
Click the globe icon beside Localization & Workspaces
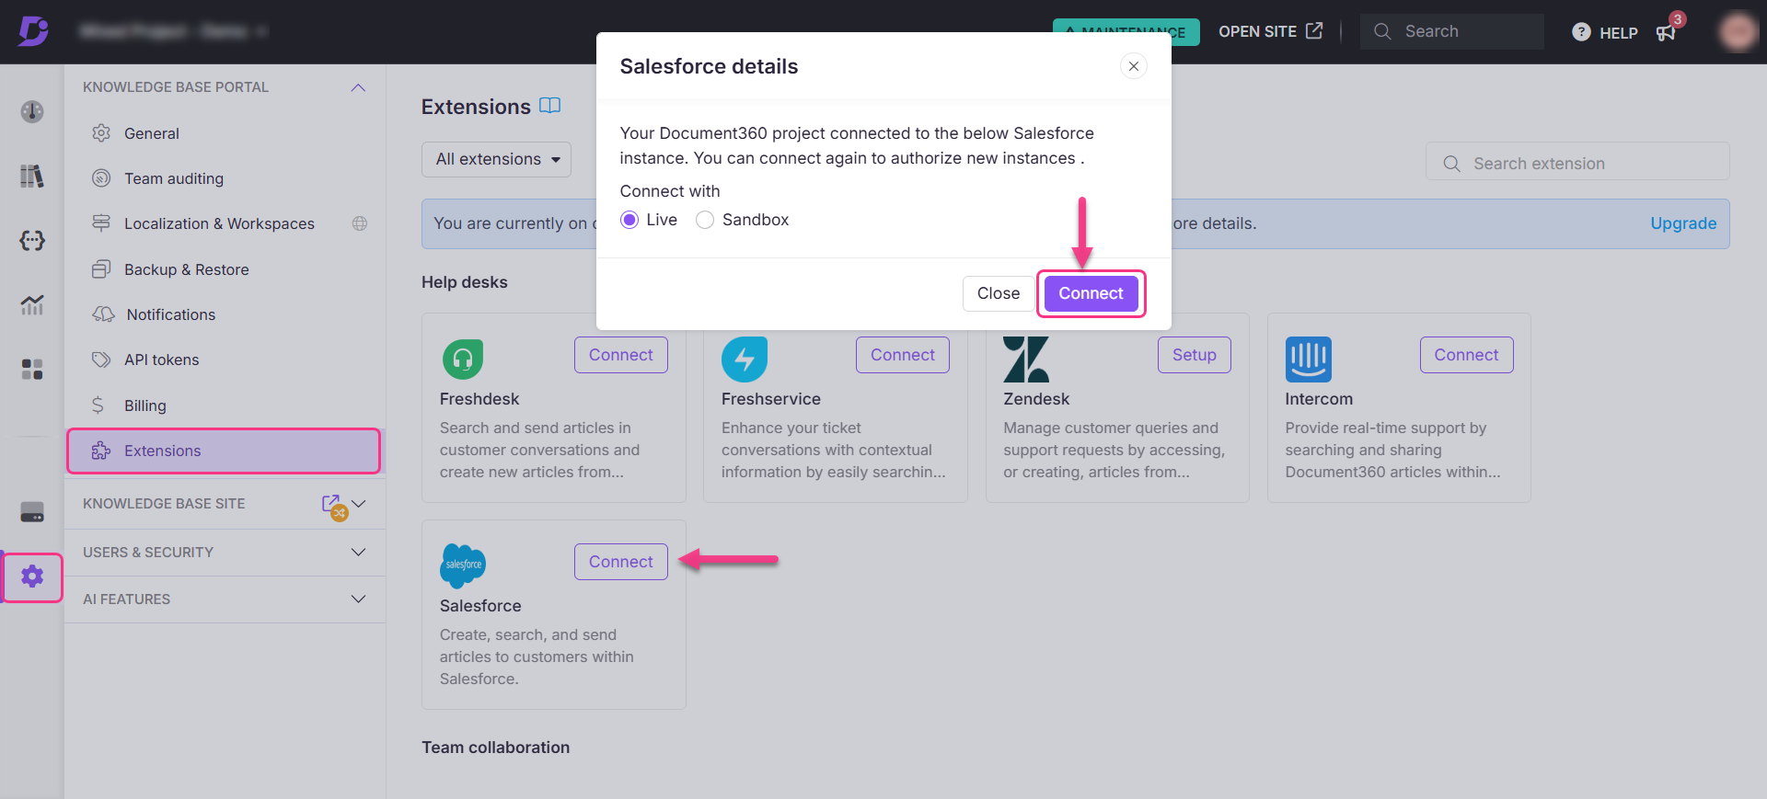tap(360, 223)
